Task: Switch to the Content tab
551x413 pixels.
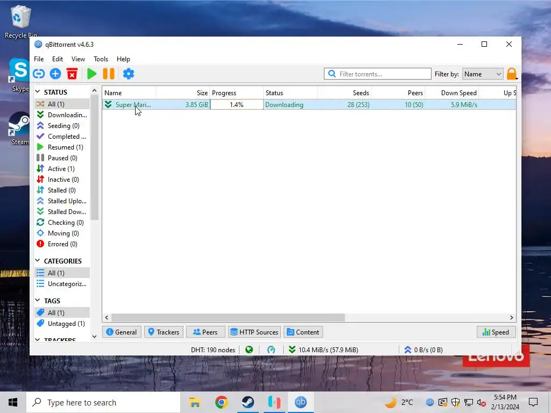Action: coord(303,332)
